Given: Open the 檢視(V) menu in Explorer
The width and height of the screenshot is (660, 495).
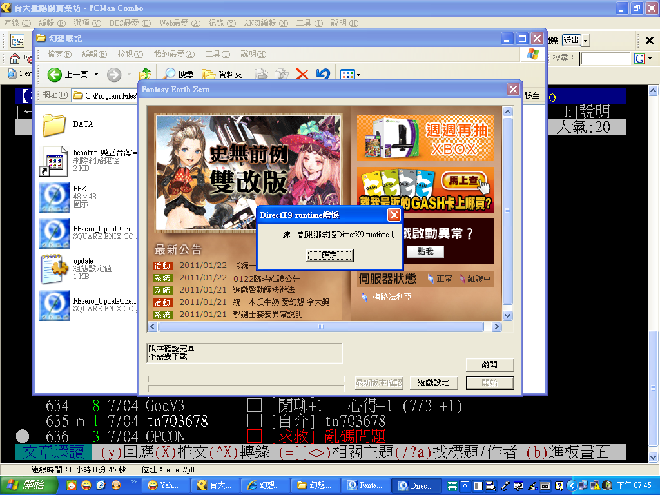Looking at the screenshot, I should 130,54.
